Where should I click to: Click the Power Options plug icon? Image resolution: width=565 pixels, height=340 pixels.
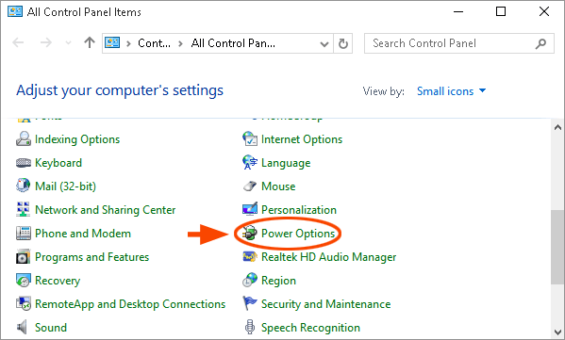pyautogui.click(x=250, y=234)
